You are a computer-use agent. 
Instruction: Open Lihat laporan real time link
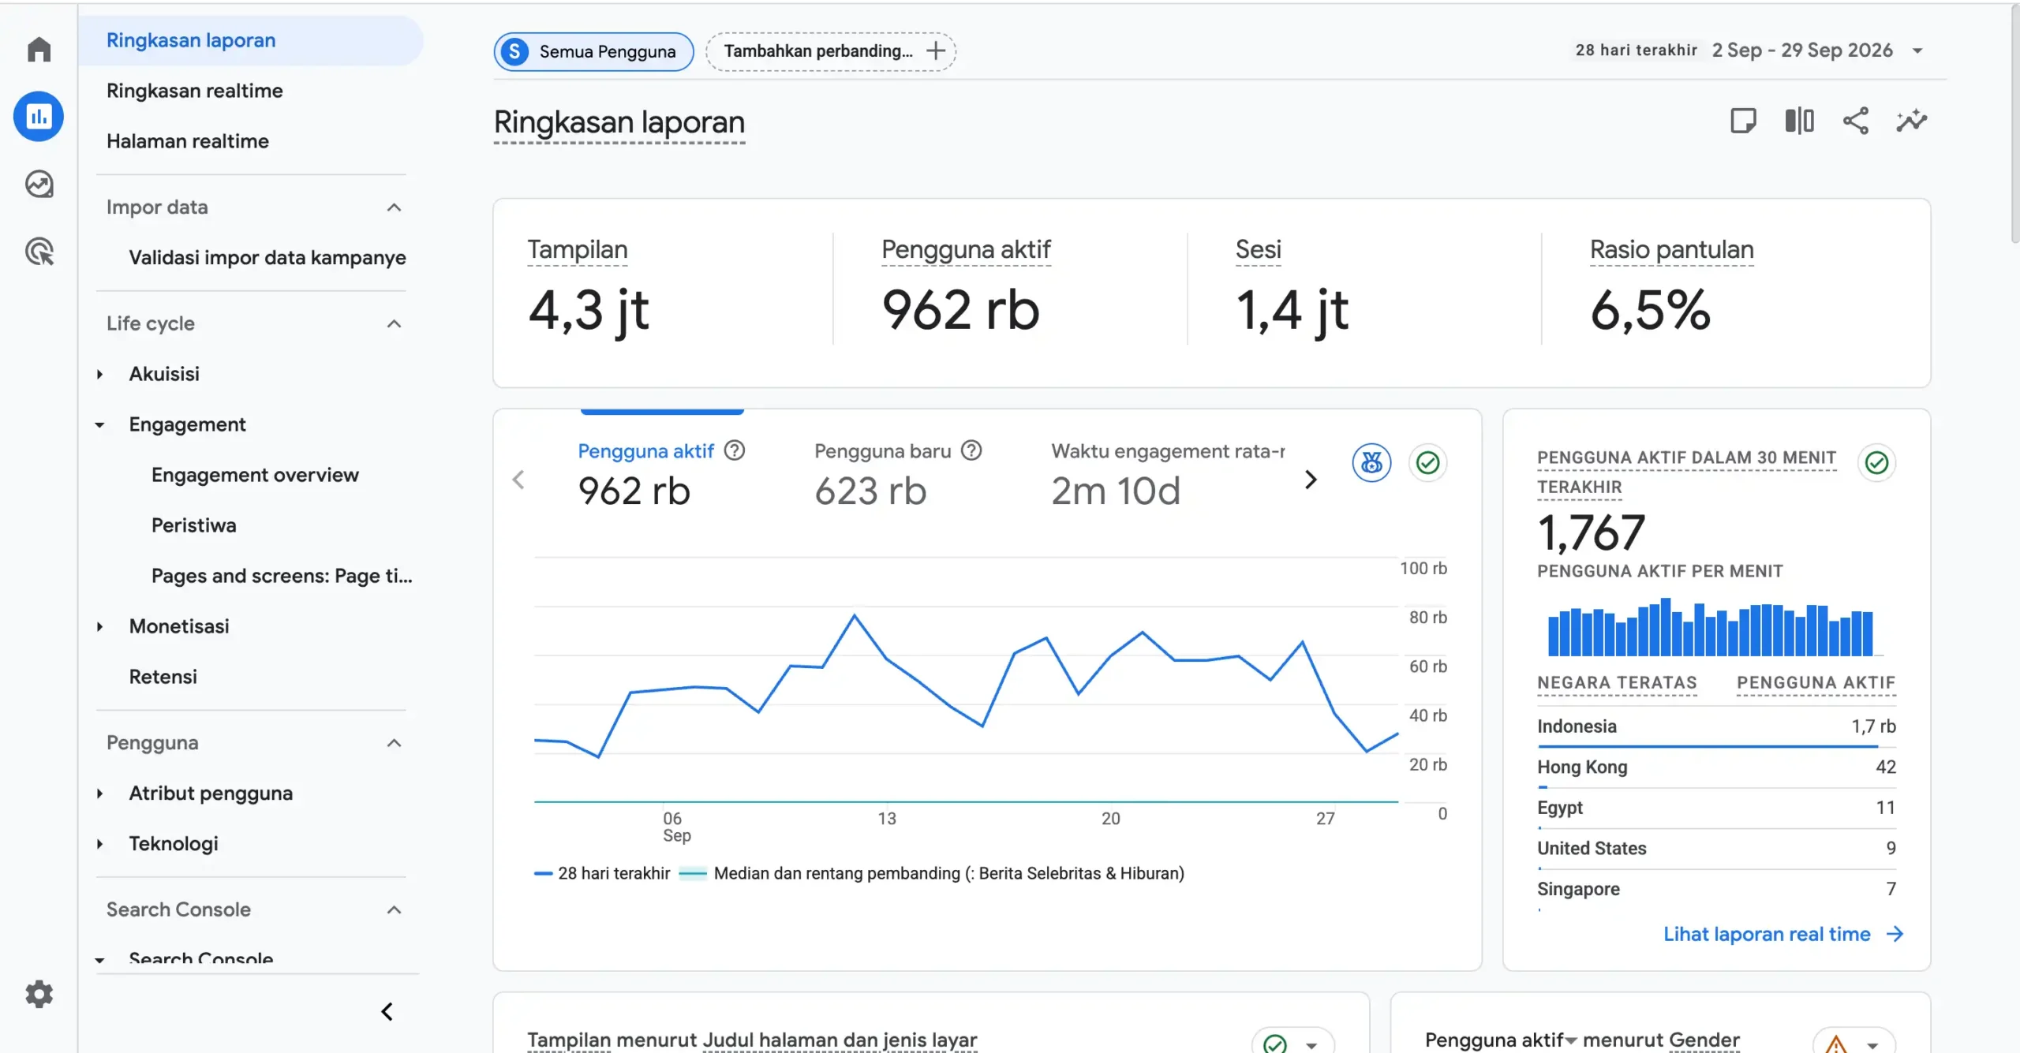pos(1783,934)
